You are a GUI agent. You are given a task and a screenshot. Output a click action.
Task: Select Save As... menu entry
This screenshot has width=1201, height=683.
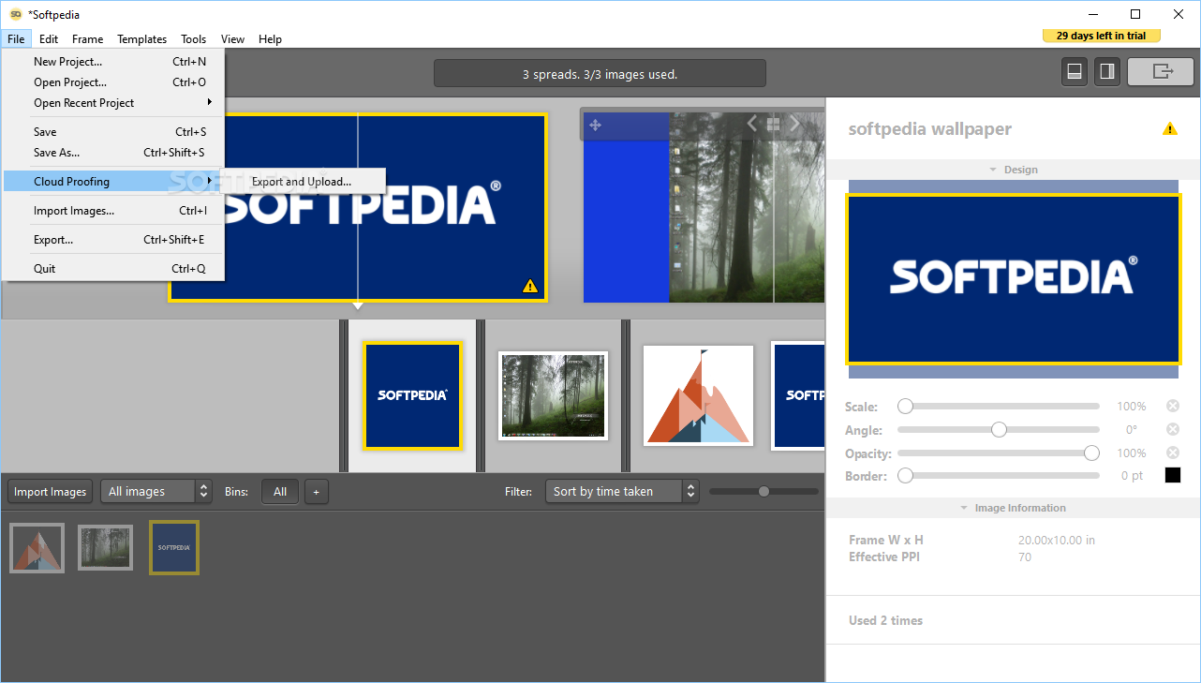click(113, 153)
